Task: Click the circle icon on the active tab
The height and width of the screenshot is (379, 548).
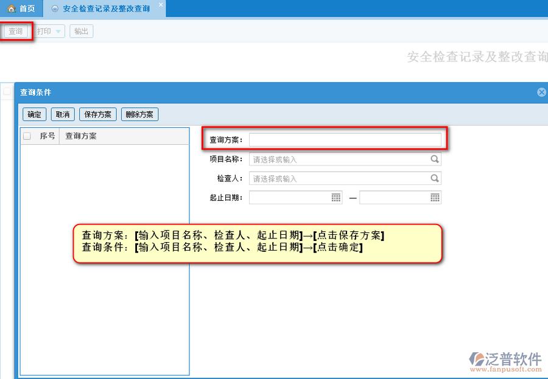Action: click(55, 9)
